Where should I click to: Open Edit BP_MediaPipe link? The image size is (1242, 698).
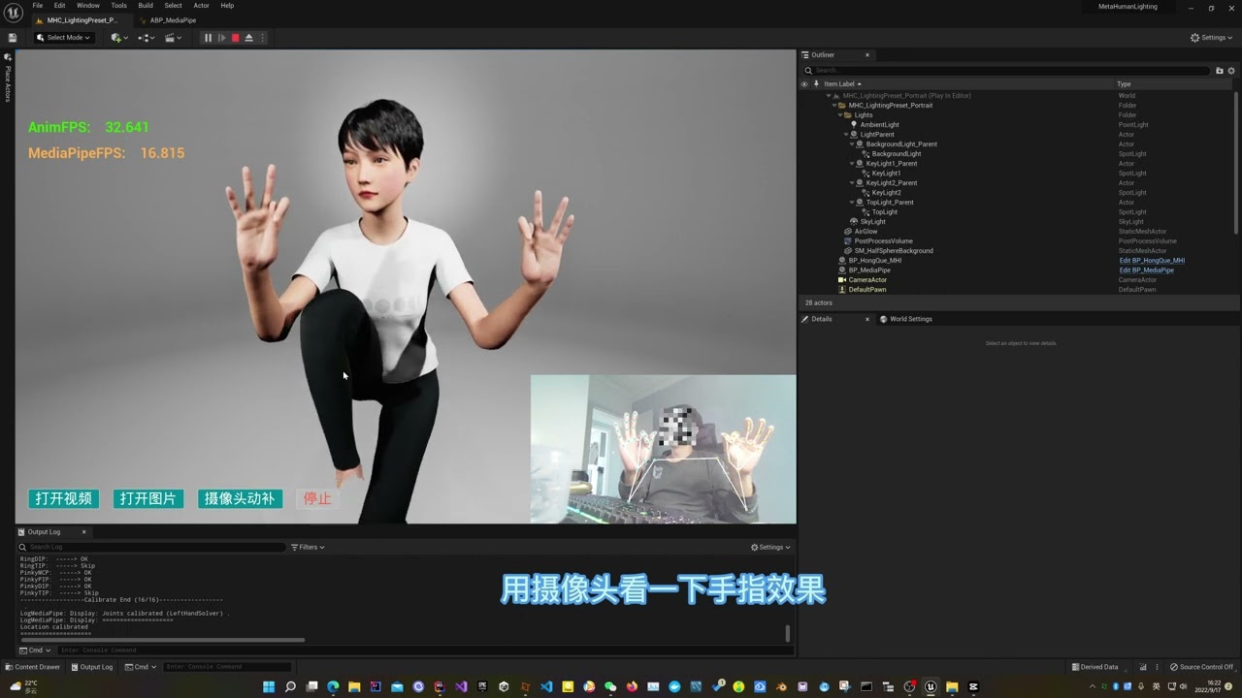1146,270
